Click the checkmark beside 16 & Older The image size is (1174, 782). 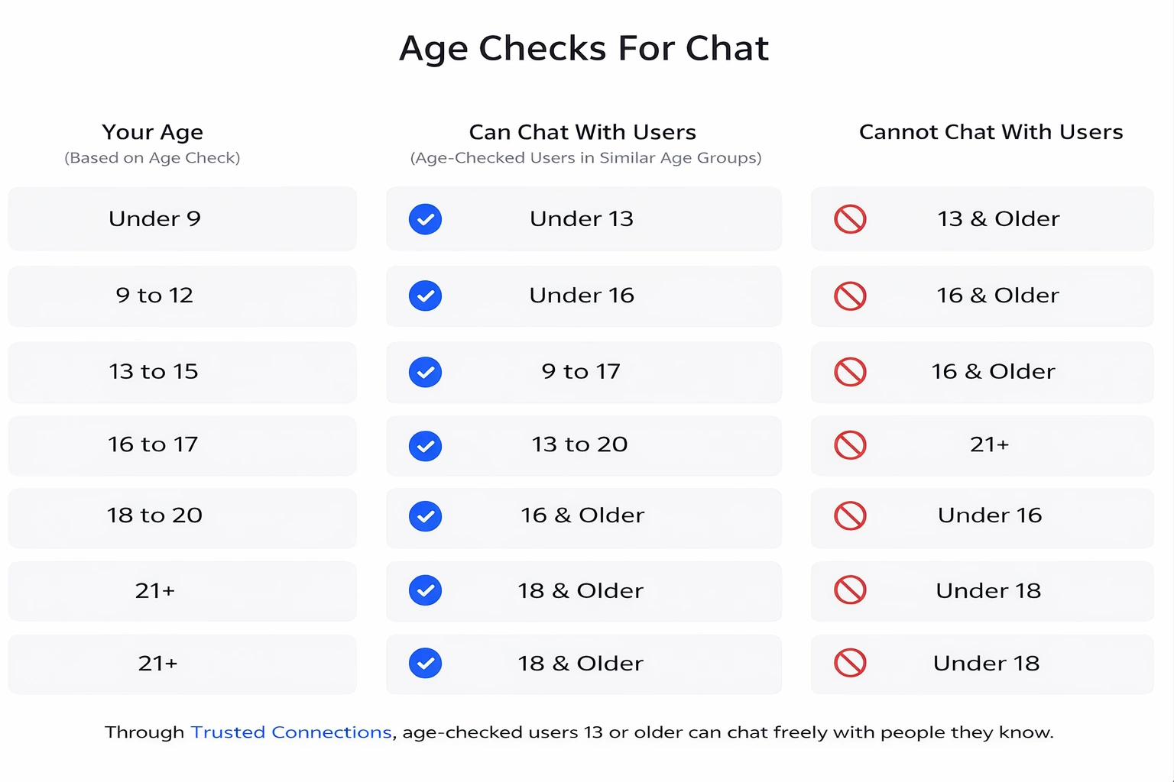pyautogui.click(x=425, y=516)
